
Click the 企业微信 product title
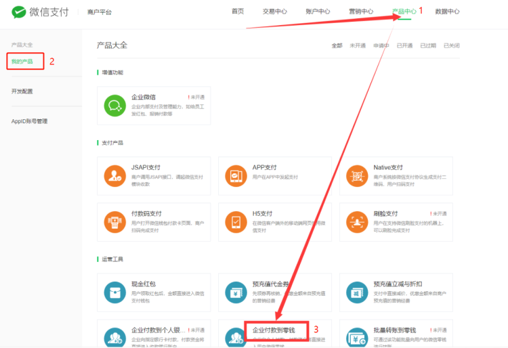point(144,97)
